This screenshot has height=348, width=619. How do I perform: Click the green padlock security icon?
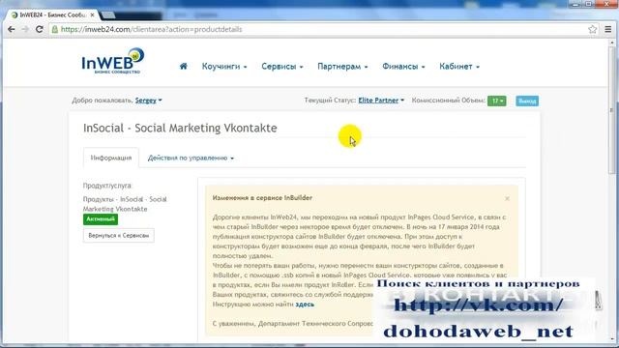coord(55,29)
